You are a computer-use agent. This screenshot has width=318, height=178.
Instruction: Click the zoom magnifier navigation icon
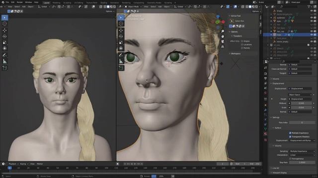223,31
